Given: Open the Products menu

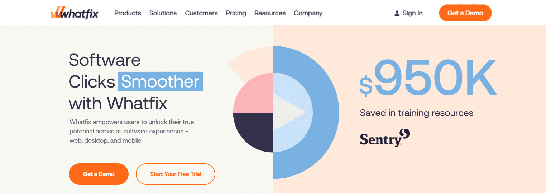Looking at the screenshot, I should [128, 13].
